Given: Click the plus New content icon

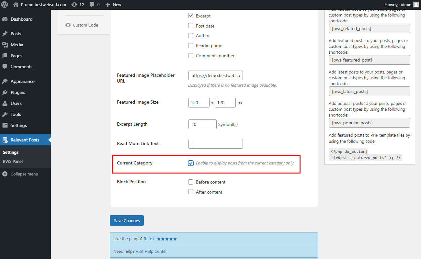Looking at the screenshot, I should click(108, 5).
